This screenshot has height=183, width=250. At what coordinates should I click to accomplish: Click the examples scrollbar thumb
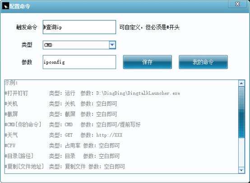pos(241,112)
